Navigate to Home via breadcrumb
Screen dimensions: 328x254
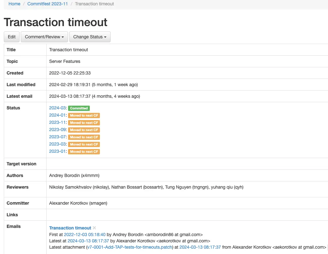click(x=14, y=4)
